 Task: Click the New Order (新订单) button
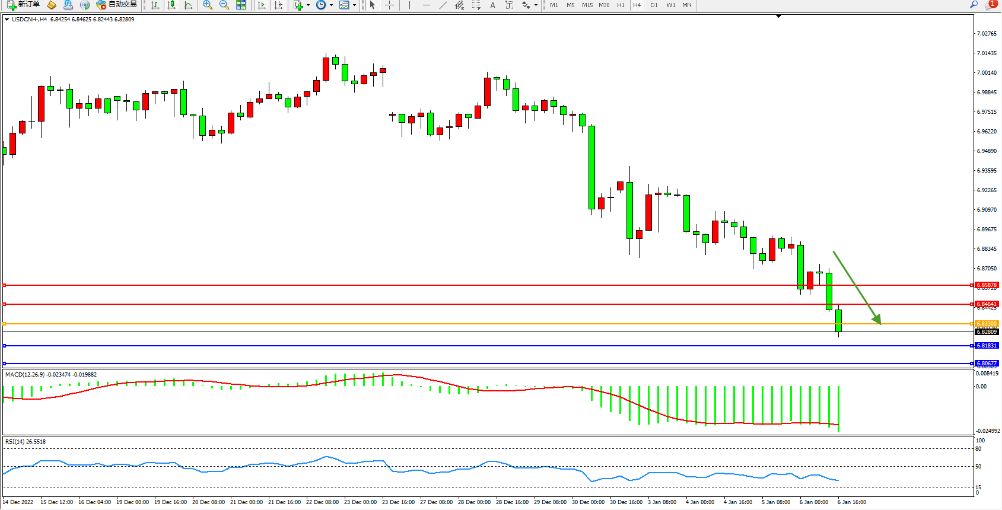click(x=24, y=5)
